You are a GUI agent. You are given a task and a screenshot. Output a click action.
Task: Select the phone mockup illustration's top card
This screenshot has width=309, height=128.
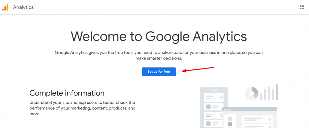(x=214, y=97)
